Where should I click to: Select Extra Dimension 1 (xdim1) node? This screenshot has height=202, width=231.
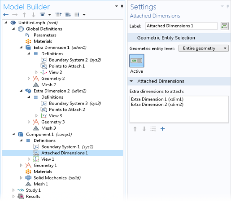click(60, 48)
